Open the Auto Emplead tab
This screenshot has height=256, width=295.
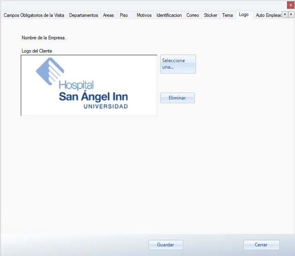click(268, 15)
